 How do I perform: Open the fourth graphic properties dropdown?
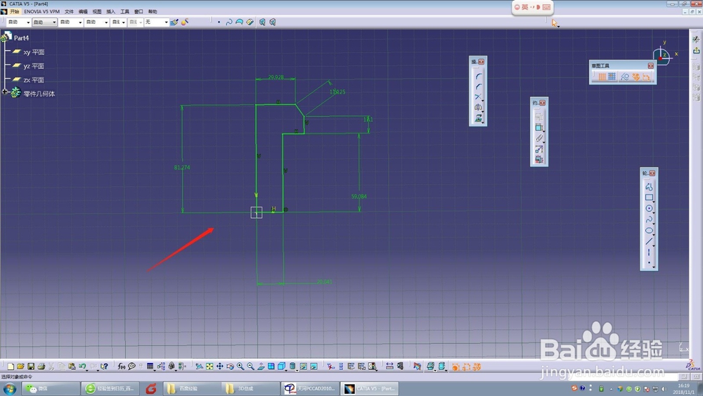(97, 22)
